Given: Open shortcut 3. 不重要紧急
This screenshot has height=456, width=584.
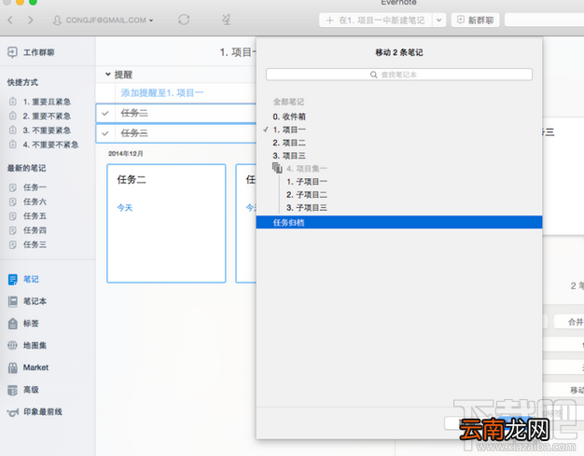Looking at the screenshot, I should click(40, 131).
